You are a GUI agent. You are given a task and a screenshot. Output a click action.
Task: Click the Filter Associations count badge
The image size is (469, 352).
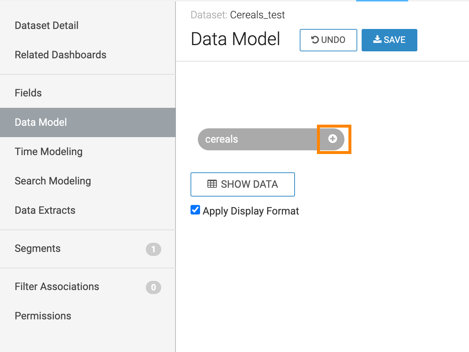(x=153, y=287)
